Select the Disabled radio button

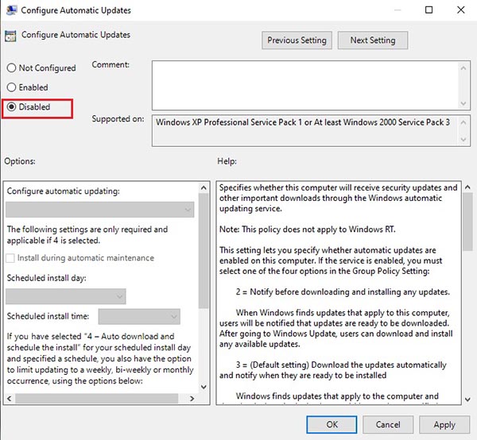(11, 106)
